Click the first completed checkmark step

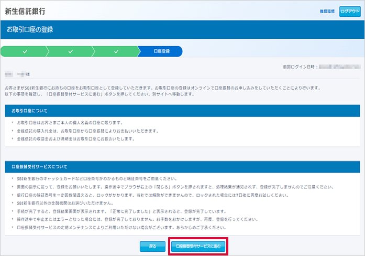[x=25, y=51]
